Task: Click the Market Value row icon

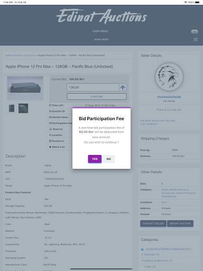Action: point(50,117)
